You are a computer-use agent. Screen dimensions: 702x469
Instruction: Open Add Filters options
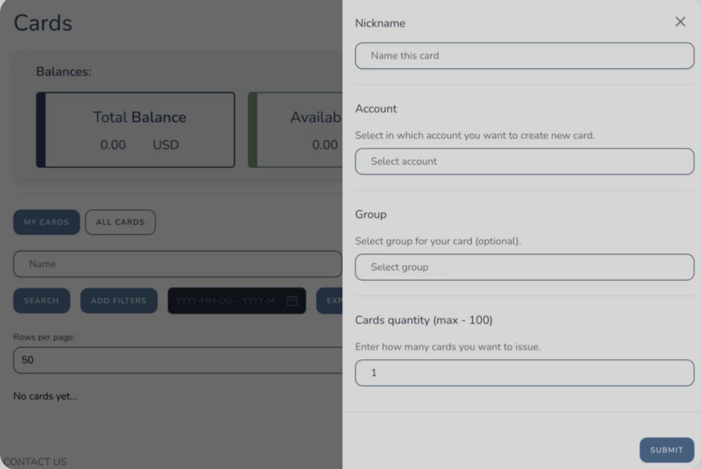pos(118,301)
